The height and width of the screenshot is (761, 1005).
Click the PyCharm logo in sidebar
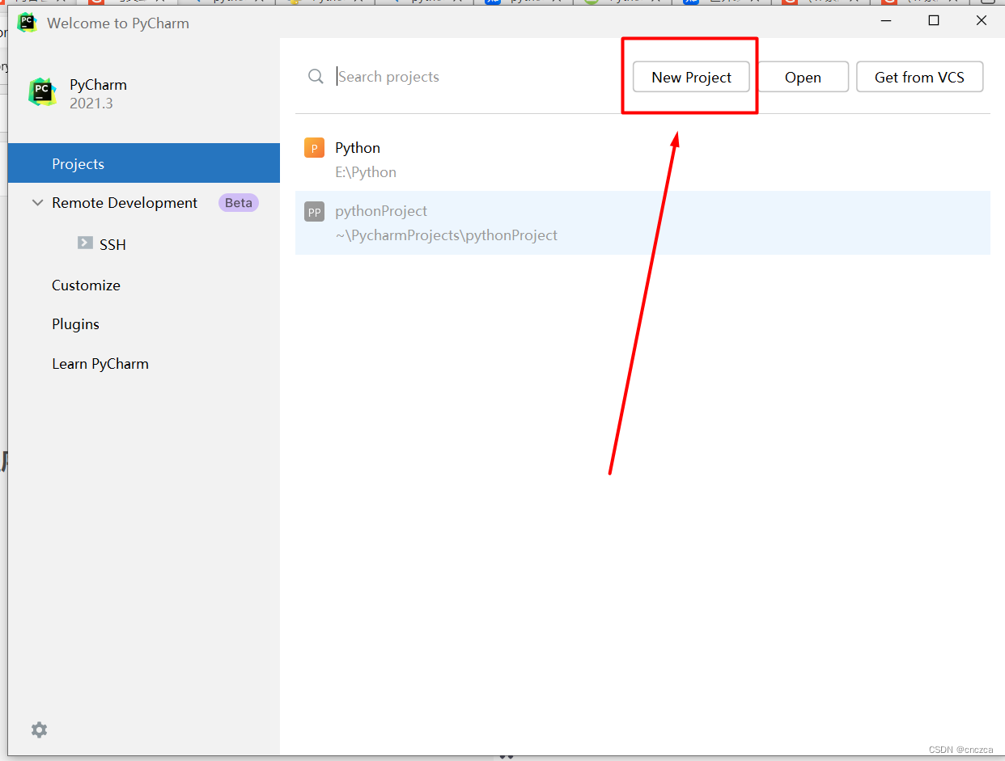pos(42,92)
